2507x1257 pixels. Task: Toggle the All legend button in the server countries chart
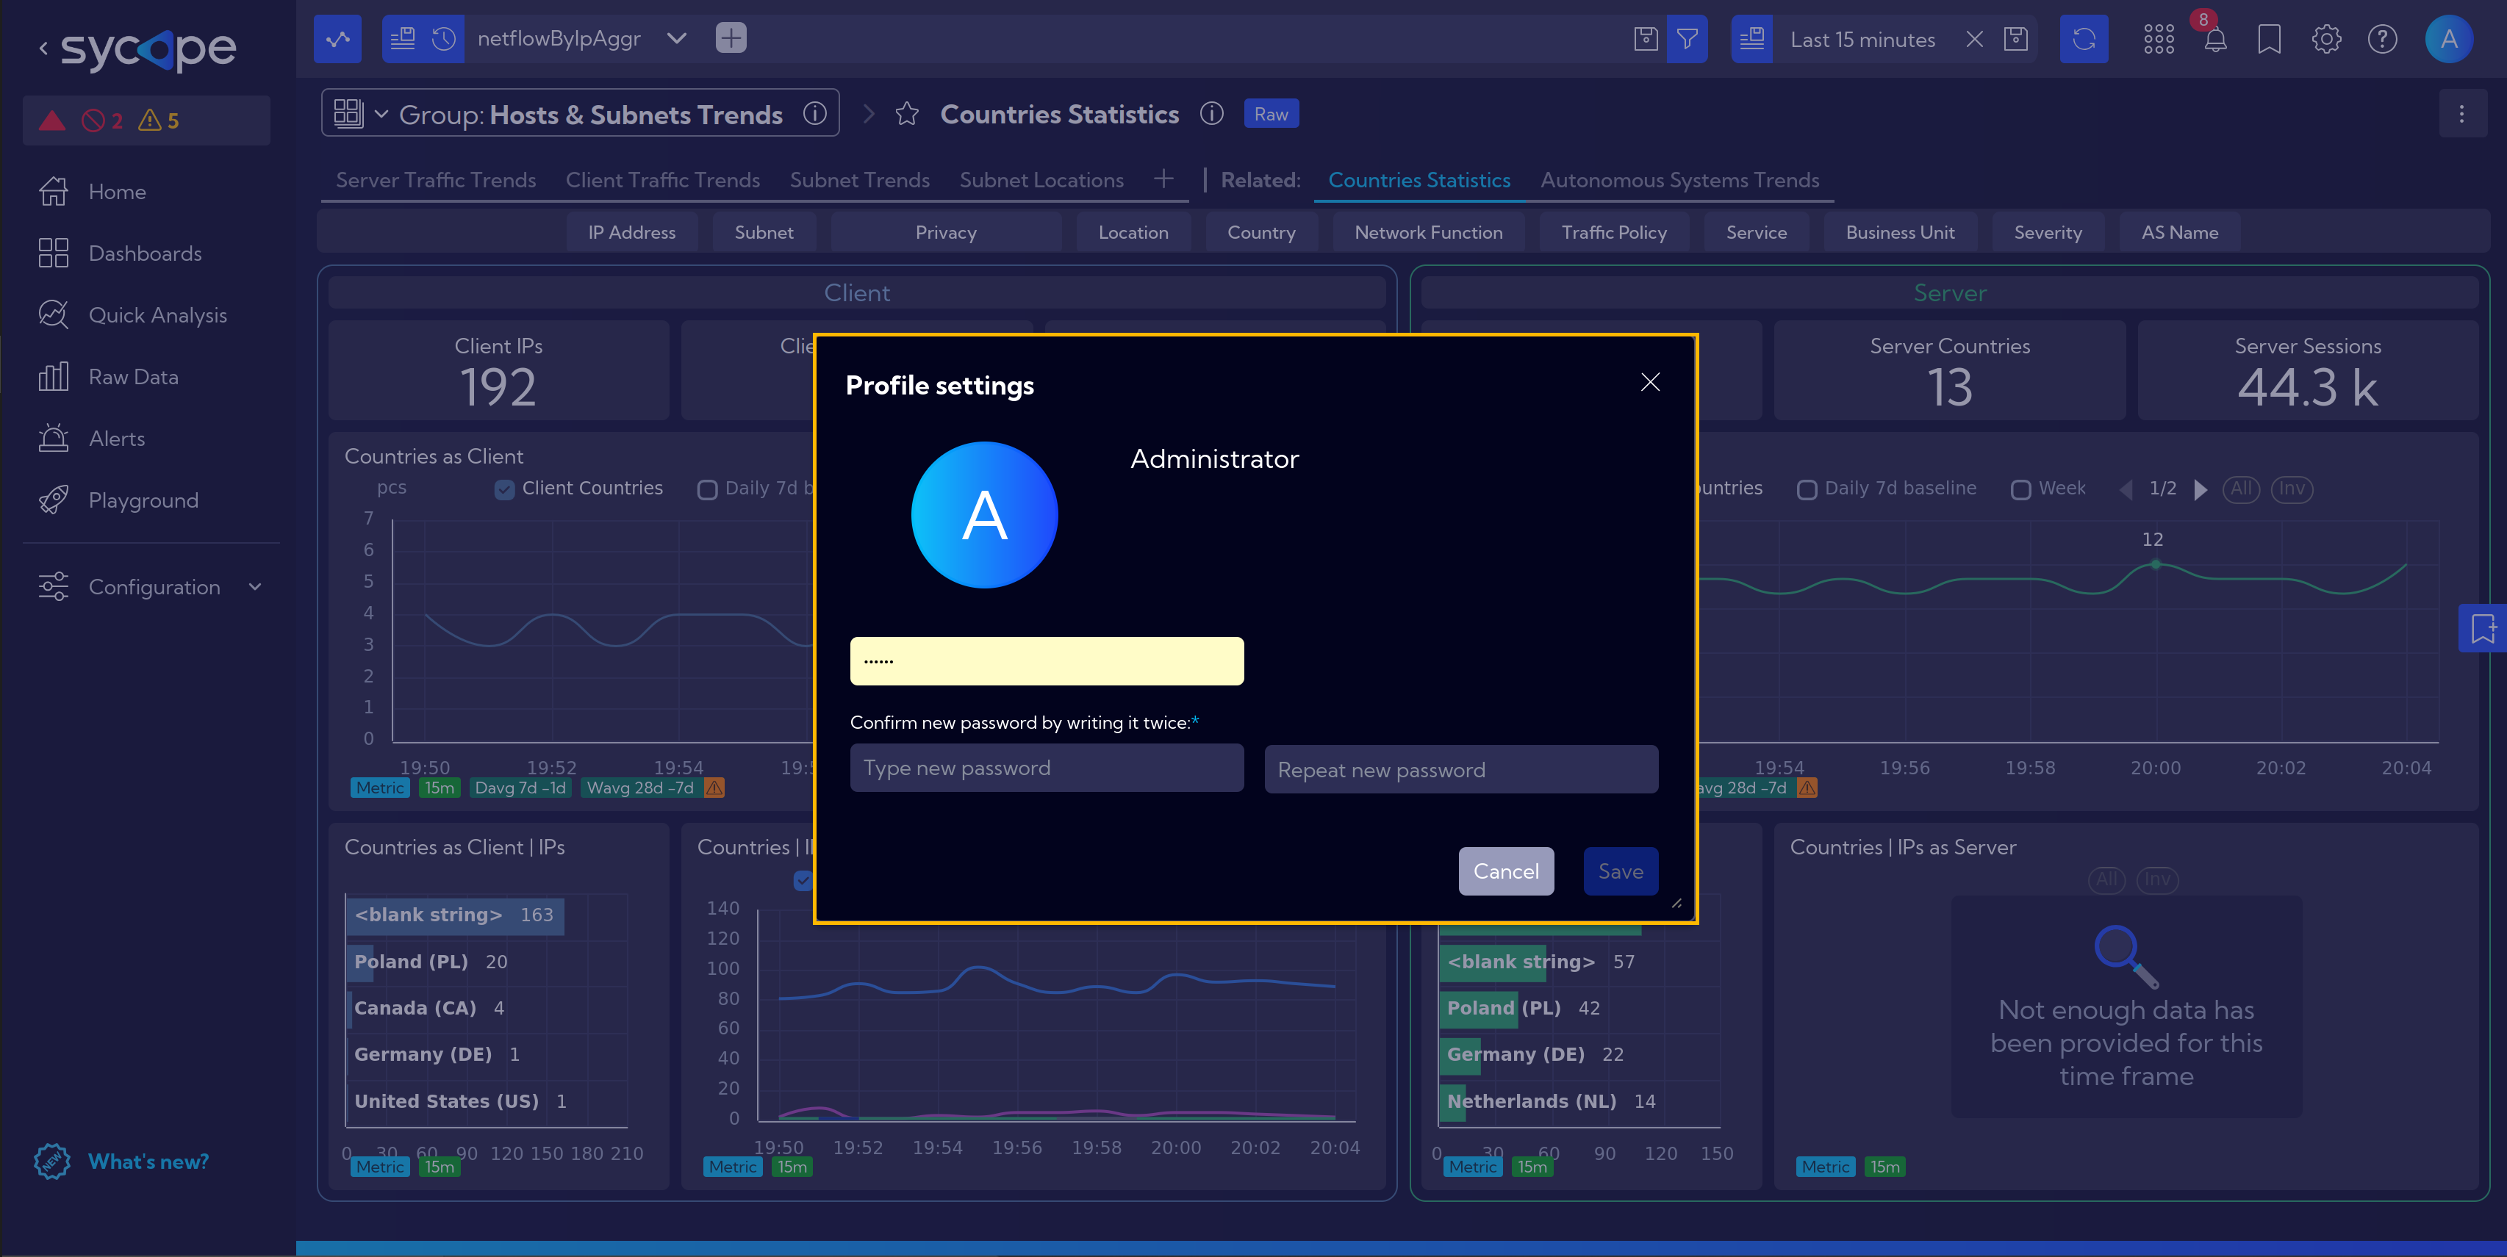pos(2240,489)
